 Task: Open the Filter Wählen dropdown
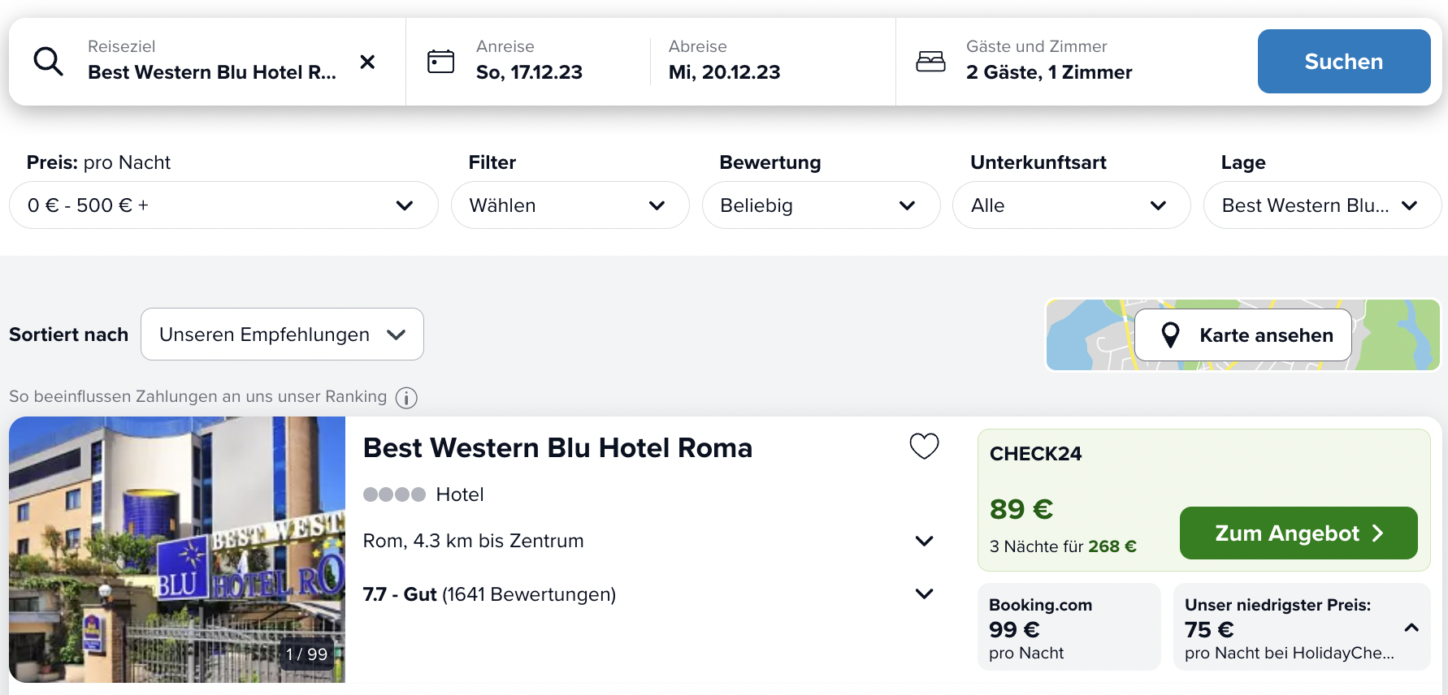coord(570,205)
